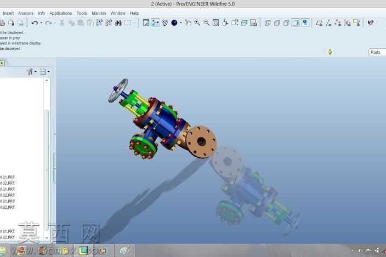Image resolution: width=386 pixels, height=257 pixels.
Task: Click the Paste Special icon
Action: pos(90,23)
